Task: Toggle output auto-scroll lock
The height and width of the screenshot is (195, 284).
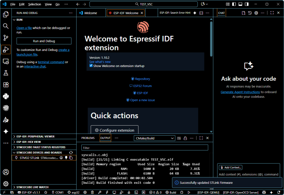Action: [185, 138]
